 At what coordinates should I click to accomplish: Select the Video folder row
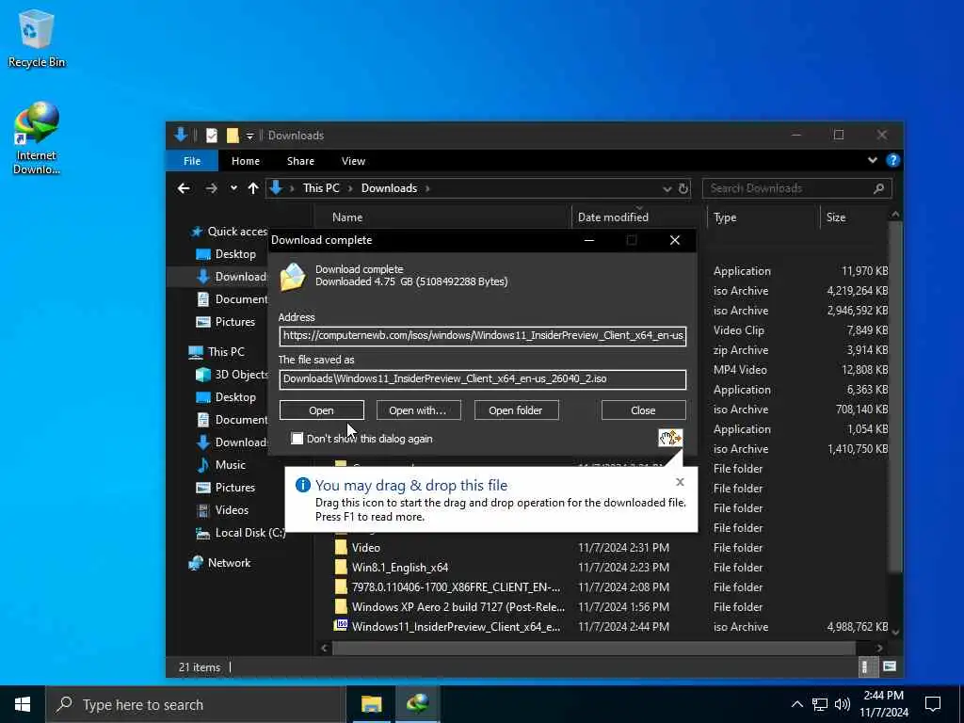pyautogui.click(x=366, y=547)
